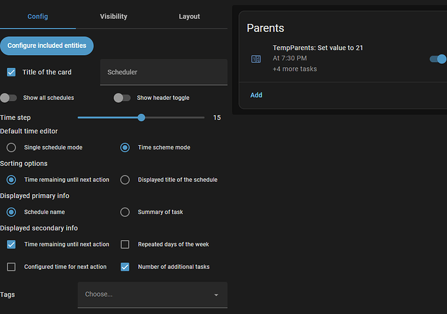Image resolution: width=447 pixels, height=314 pixels.
Task: Click the Scheduler card title input field
Action: tap(163, 73)
